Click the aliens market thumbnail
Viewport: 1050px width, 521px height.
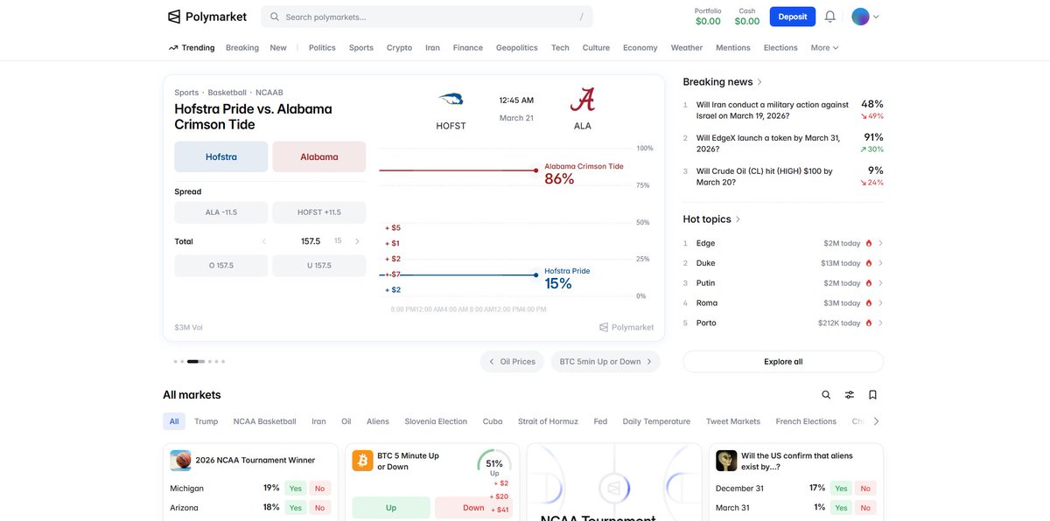(726, 461)
